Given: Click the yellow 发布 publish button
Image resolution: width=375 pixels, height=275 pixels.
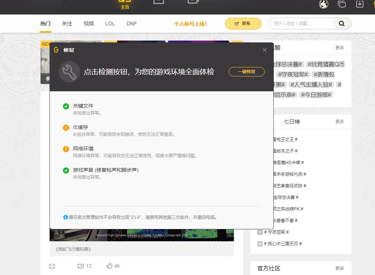Looking at the screenshot, I should coord(243,23).
